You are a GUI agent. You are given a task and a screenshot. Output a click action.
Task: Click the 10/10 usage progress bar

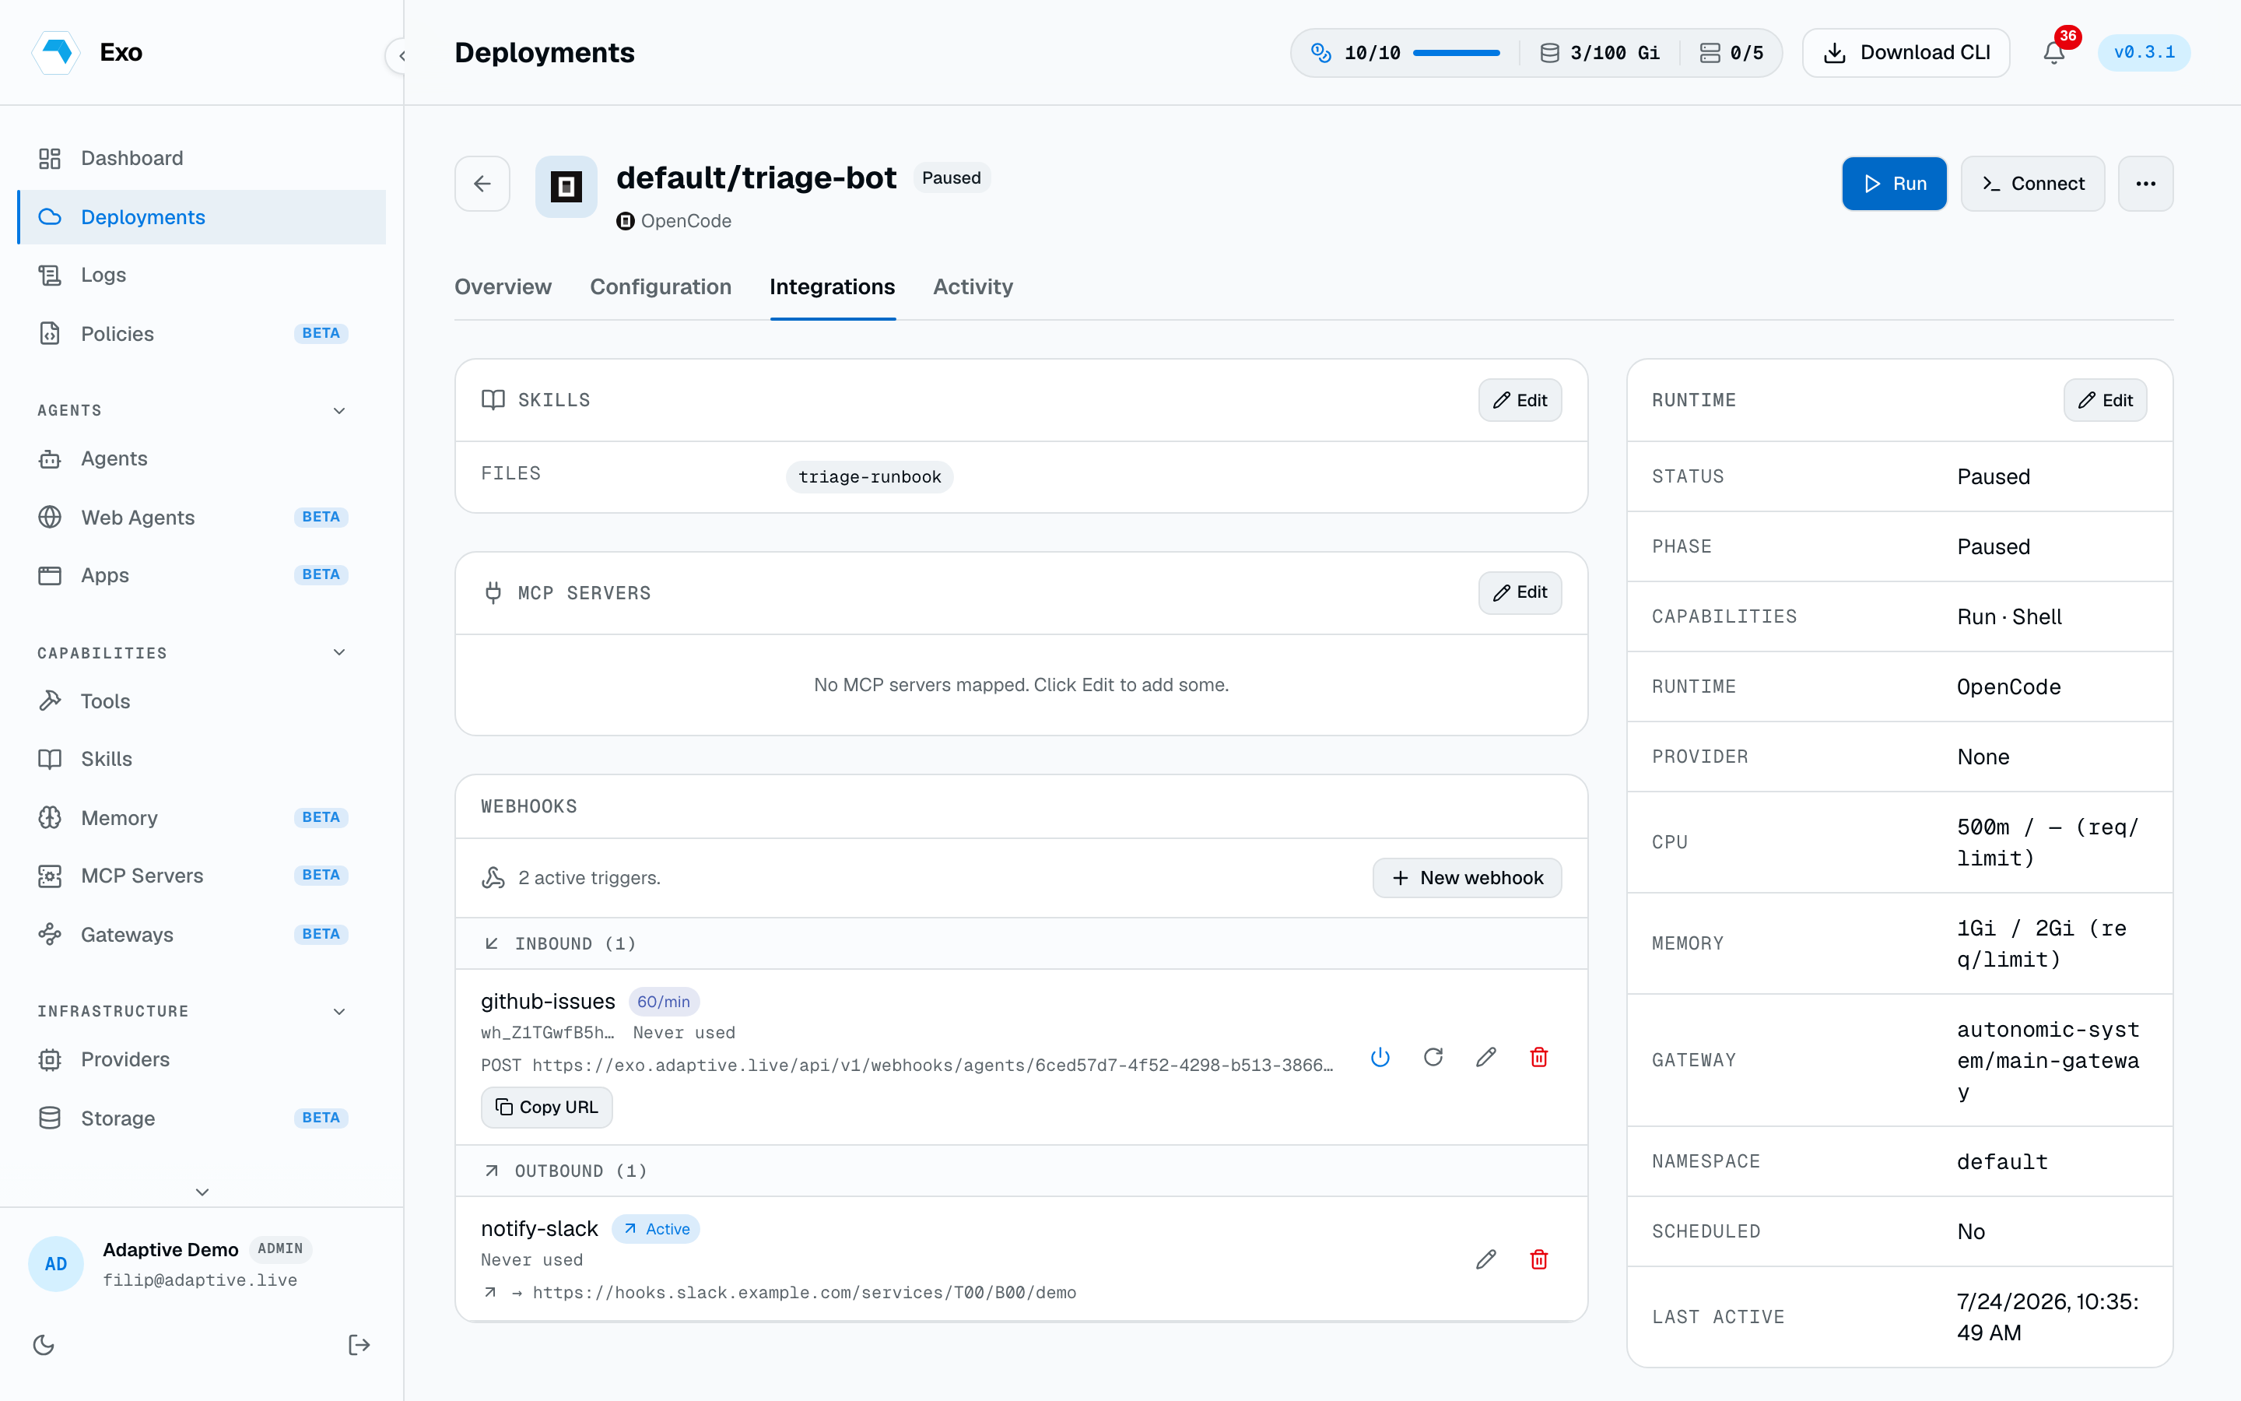1456,53
